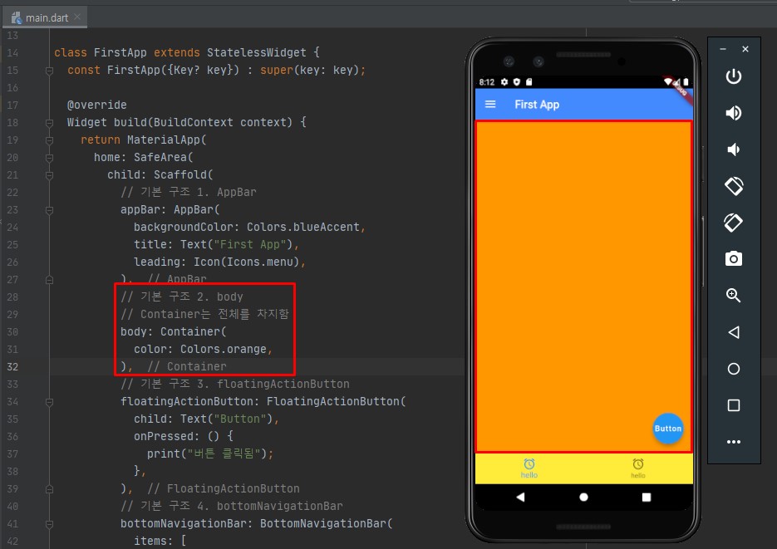This screenshot has width=777, height=549.
Task: Click the 'onPressed' property in the code
Action: 163,436
